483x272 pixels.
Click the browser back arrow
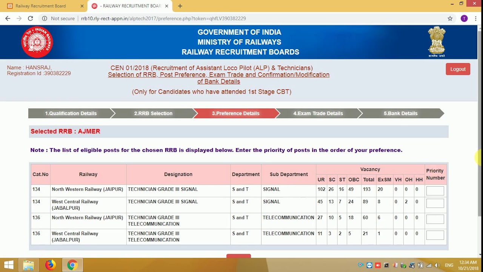pos(8,18)
